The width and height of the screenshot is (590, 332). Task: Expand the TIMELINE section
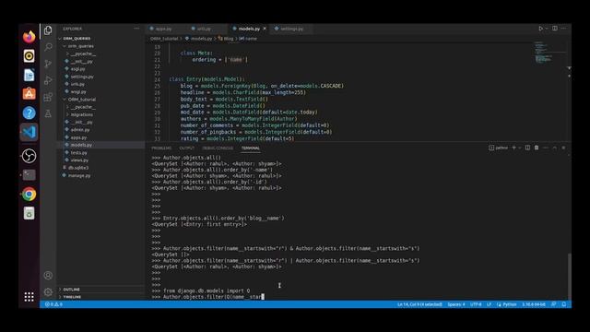[72, 297]
